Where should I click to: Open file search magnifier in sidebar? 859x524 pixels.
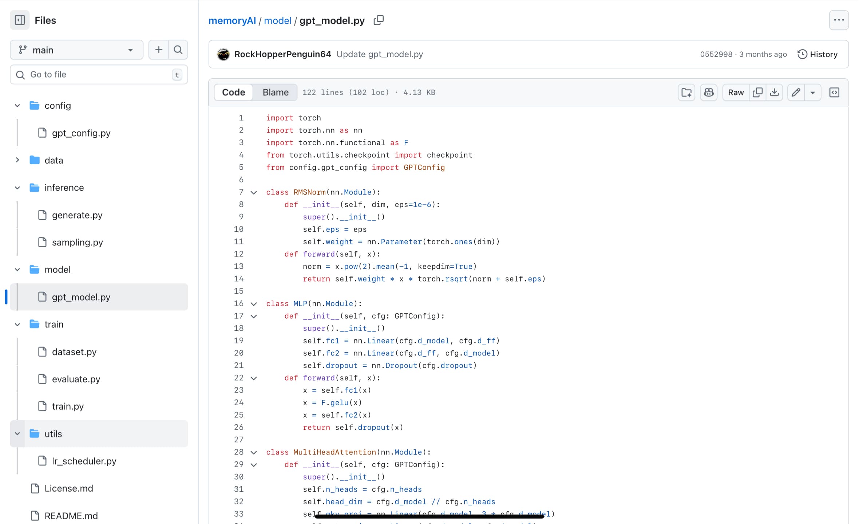(x=178, y=50)
